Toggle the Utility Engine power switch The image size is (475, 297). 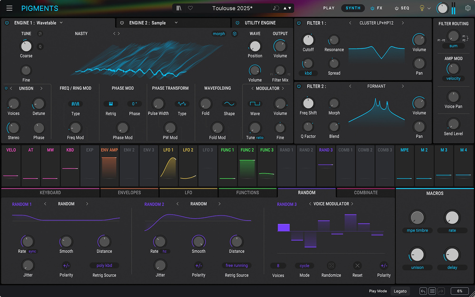(x=237, y=23)
